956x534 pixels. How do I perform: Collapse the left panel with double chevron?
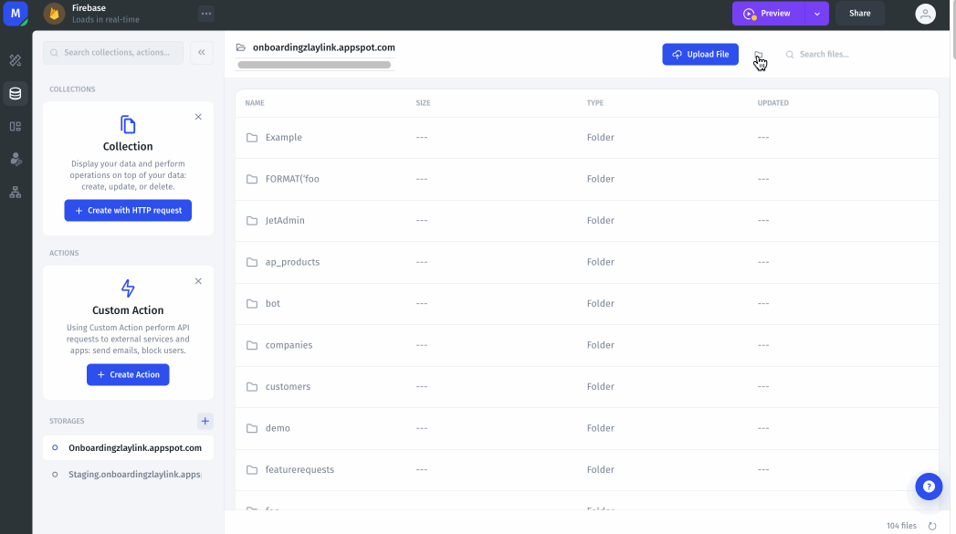click(201, 53)
